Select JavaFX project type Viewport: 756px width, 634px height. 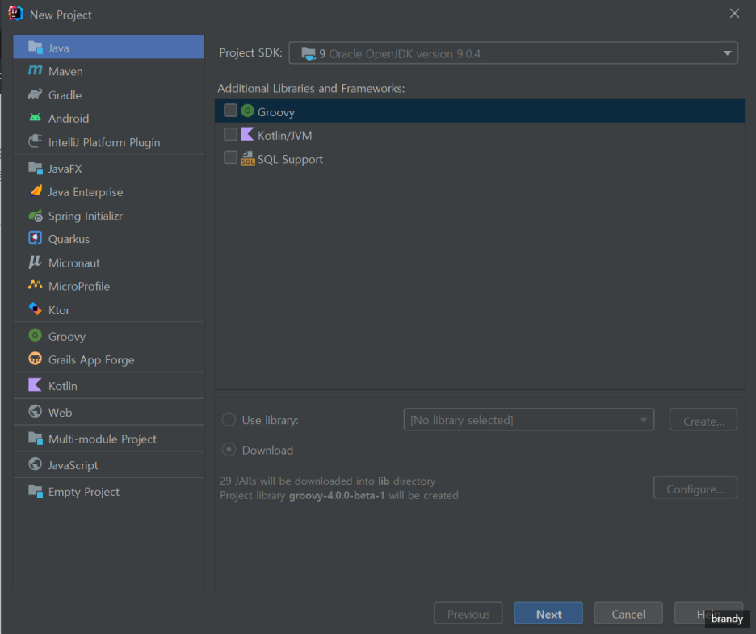(108, 169)
